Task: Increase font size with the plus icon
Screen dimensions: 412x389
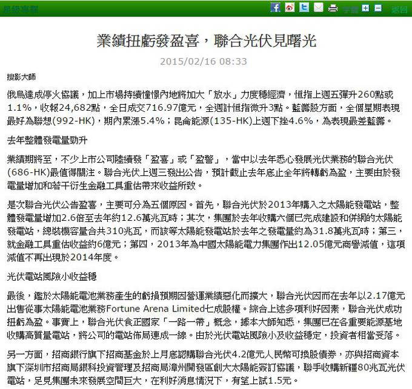Action: point(366,8)
